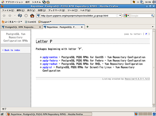Image resolution: width=156 pixels, height=116 pixels.
Task: Expand the Support bookmarks folder
Action: pos(45,22)
